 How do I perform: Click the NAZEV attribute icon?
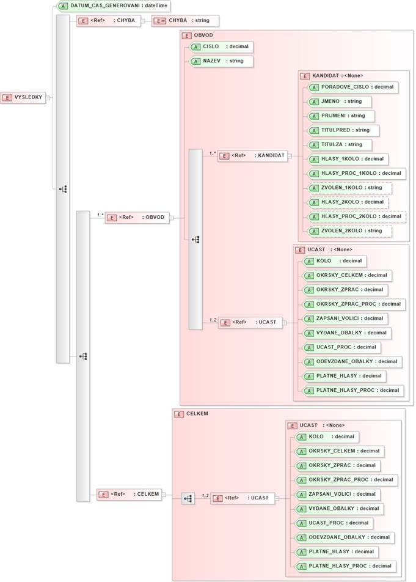point(195,61)
